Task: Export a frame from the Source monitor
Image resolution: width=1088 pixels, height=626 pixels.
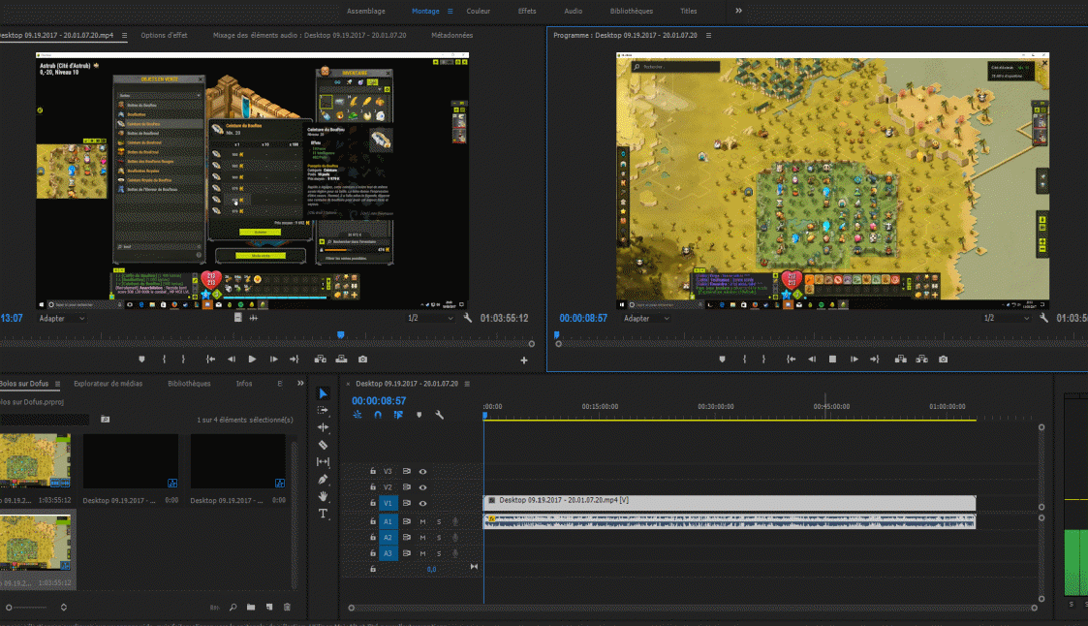Action: pos(363,359)
